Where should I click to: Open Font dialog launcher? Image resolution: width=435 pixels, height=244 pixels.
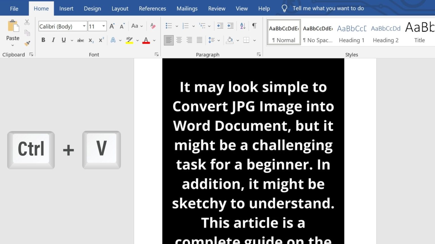157,55
